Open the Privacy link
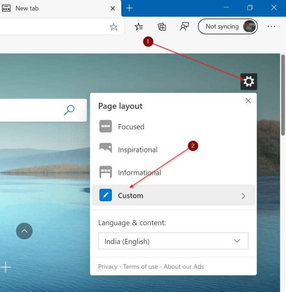This screenshot has height=292, width=286. tap(108, 267)
